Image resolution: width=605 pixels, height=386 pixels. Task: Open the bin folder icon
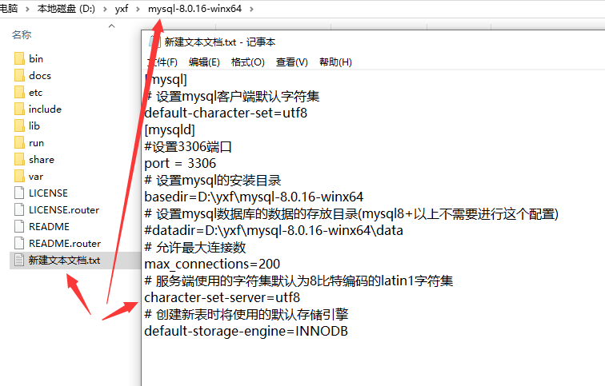19,59
